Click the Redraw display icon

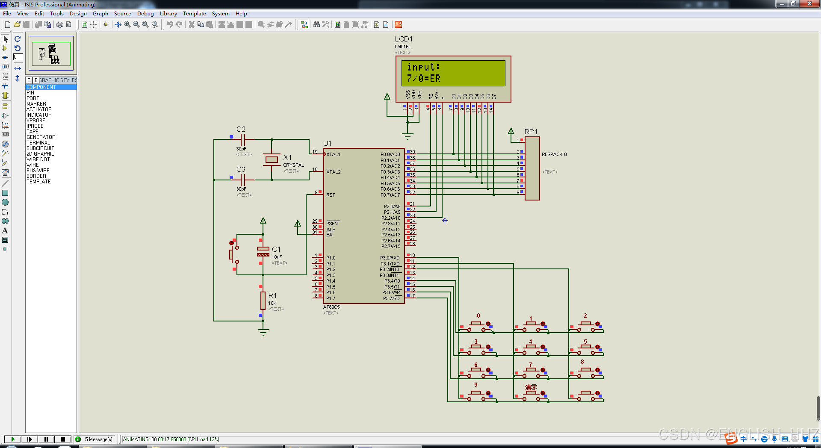(x=84, y=24)
